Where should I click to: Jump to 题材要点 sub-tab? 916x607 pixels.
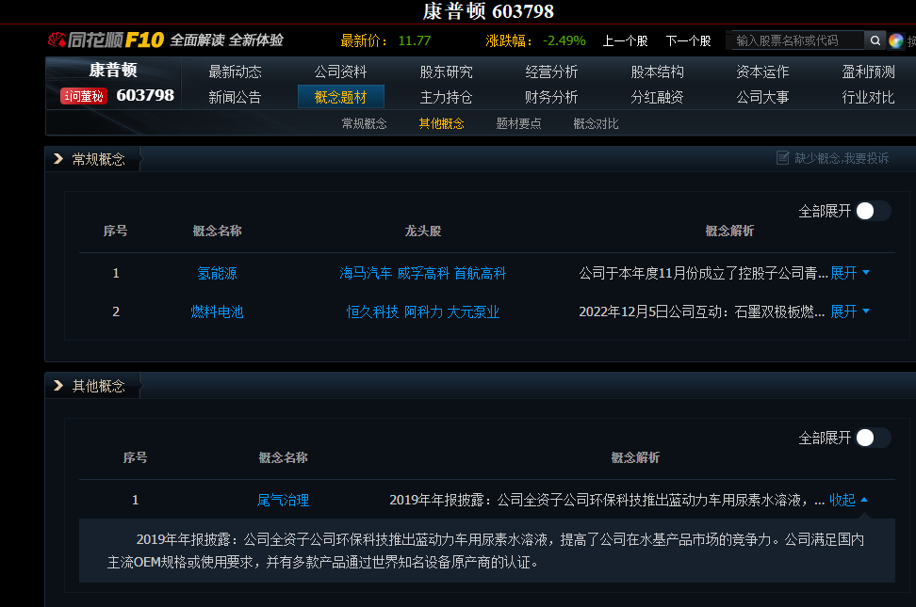coord(518,123)
